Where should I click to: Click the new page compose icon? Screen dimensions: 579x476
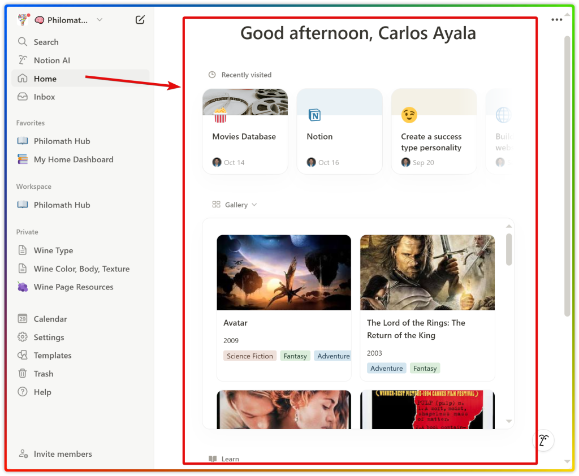(x=140, y=20)
